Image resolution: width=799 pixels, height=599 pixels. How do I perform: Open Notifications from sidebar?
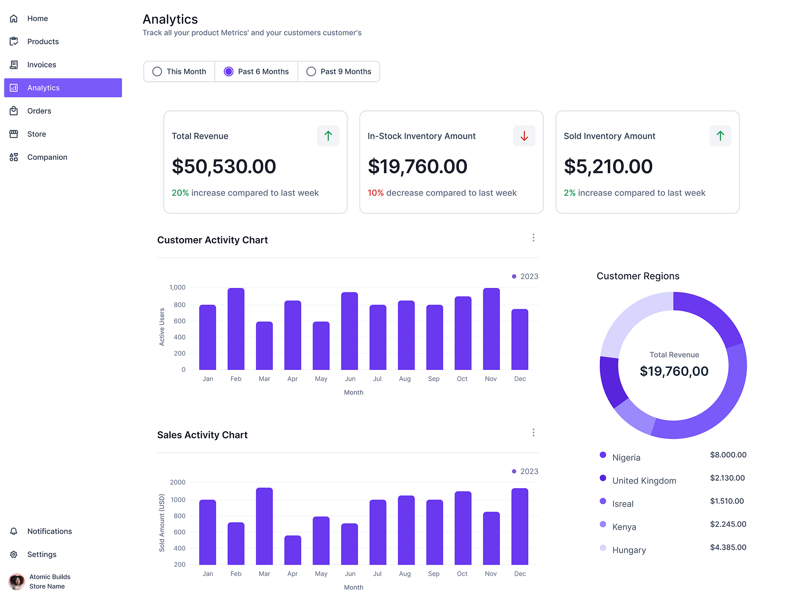63,532
